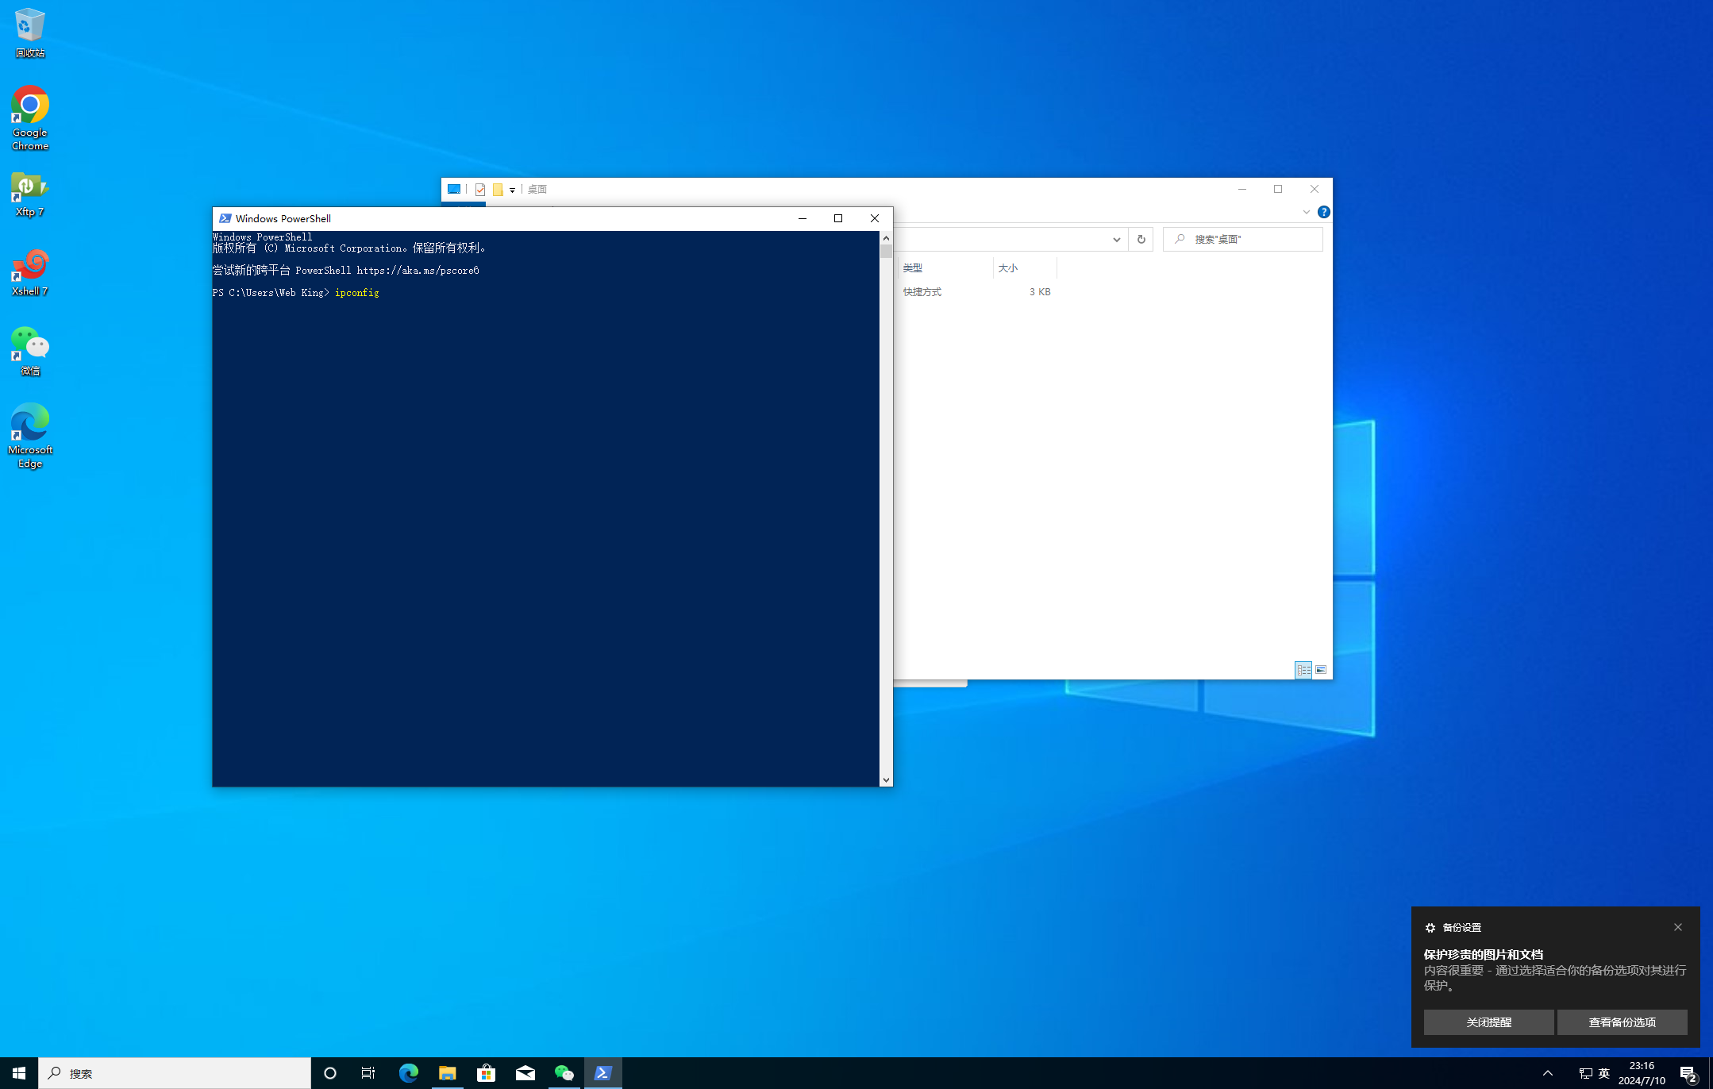Switch to PowerShell on the taskbar

(x=602, y=1073)
